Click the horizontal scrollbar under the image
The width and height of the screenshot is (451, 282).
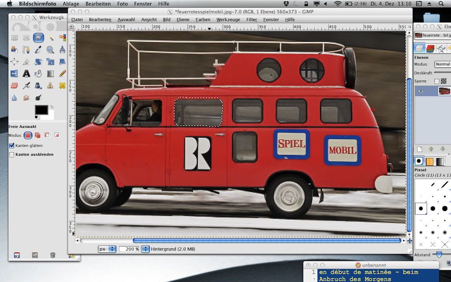coord(266,241)
